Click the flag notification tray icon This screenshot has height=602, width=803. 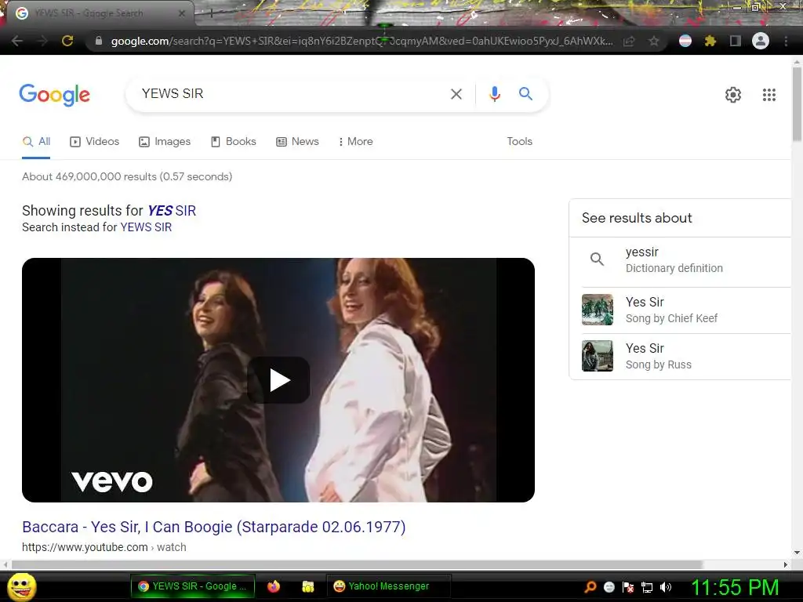(x=628, y=587)
